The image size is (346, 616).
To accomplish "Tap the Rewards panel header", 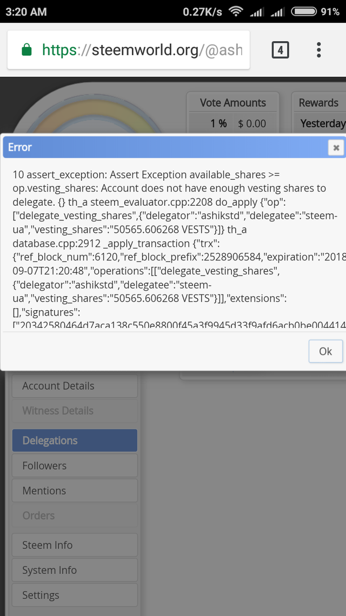I will [319, 103].
